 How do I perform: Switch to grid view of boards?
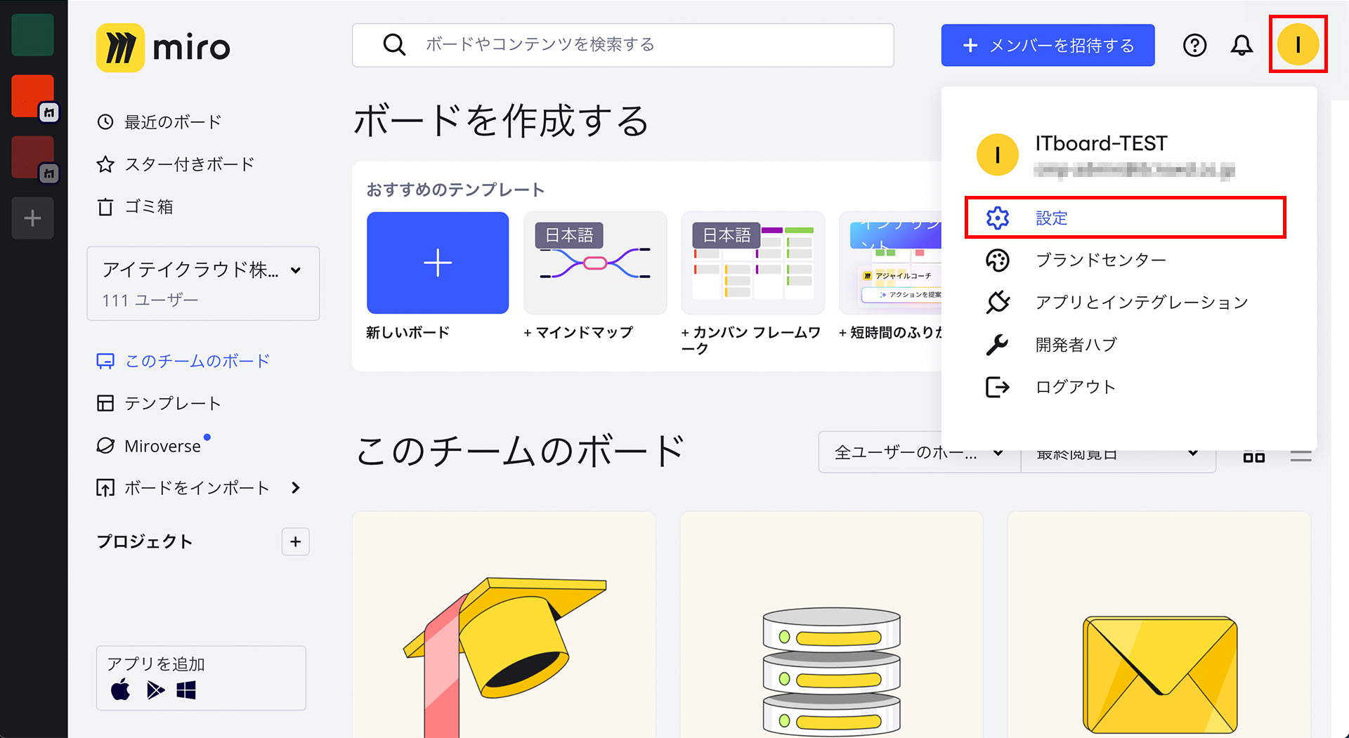pos(1253,456)
